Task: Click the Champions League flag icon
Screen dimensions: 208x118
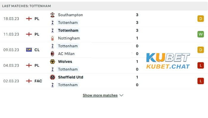Action: pyautogui.click(x=29, y=50)
